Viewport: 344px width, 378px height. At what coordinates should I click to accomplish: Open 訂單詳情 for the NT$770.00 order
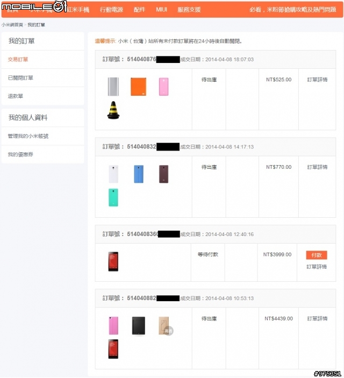pos(317,167)
